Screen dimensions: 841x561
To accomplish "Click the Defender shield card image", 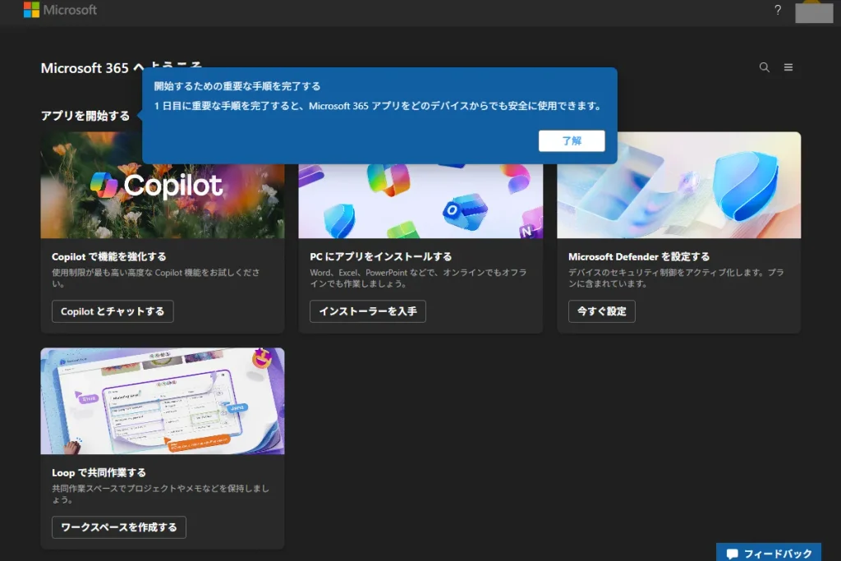I will tap(679, 185).
